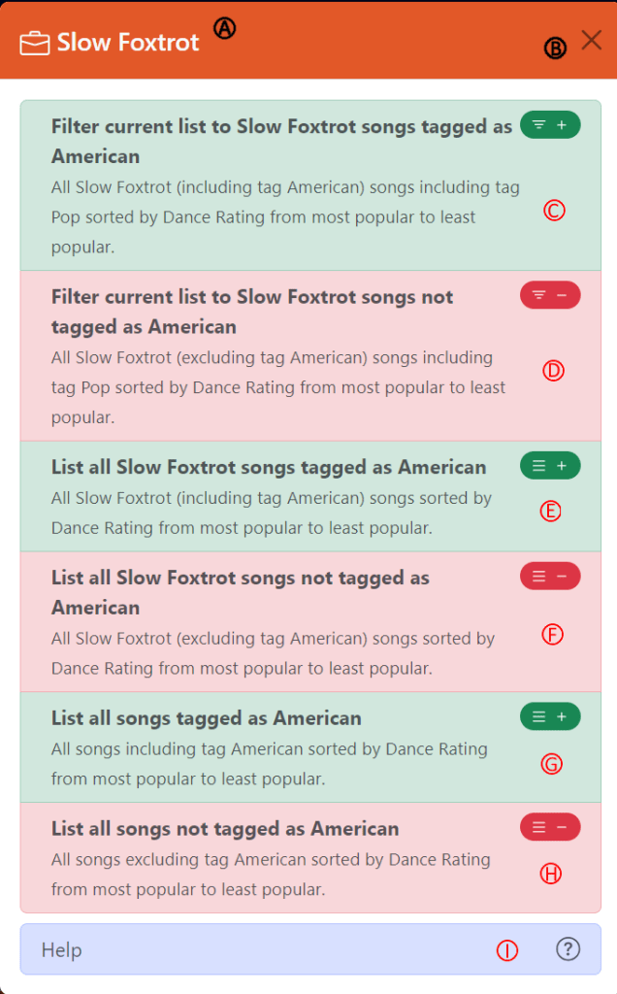Click green filter-plus badge for American filter
The image size is (617, 994).
click(550, 125)
